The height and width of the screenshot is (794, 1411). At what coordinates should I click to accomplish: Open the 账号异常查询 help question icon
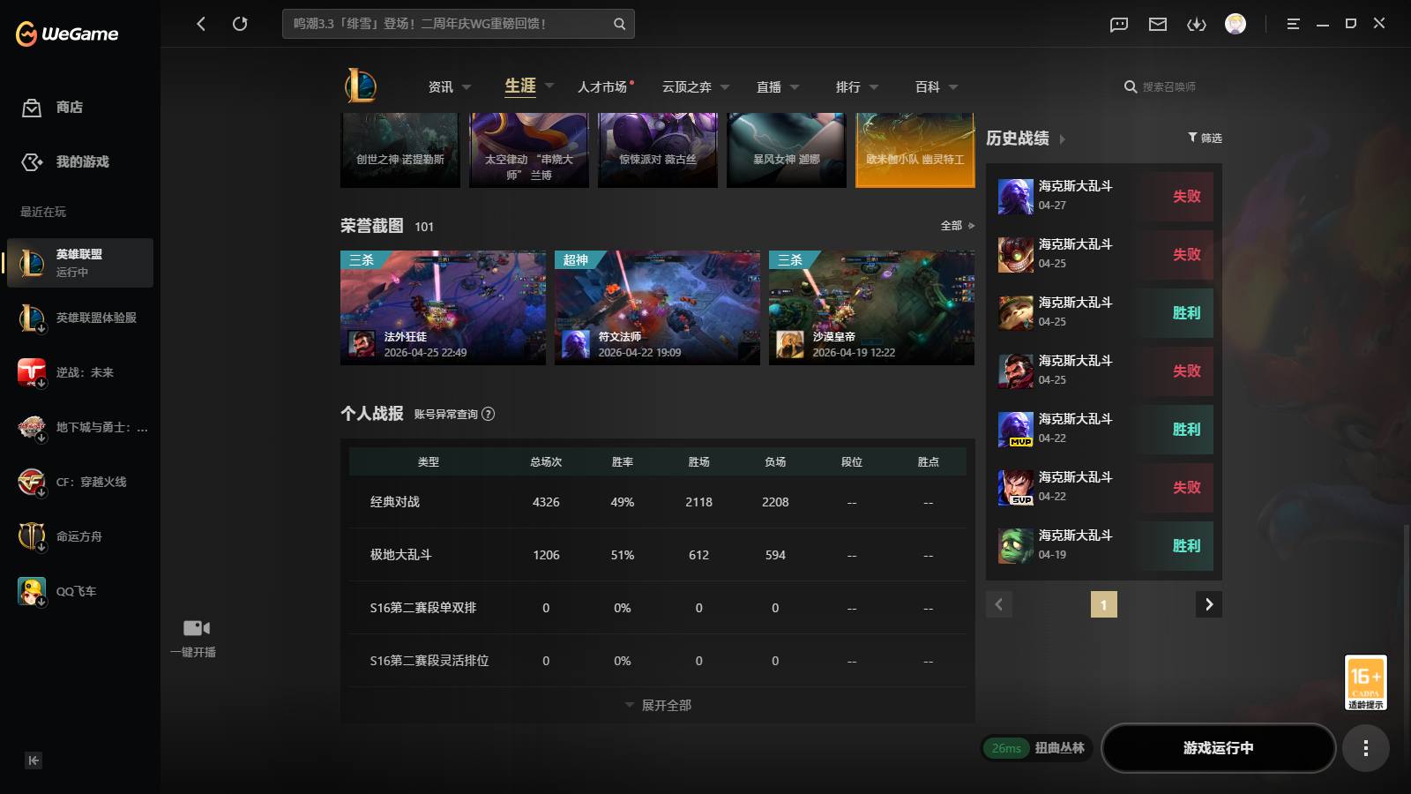(x=489, y=414)
